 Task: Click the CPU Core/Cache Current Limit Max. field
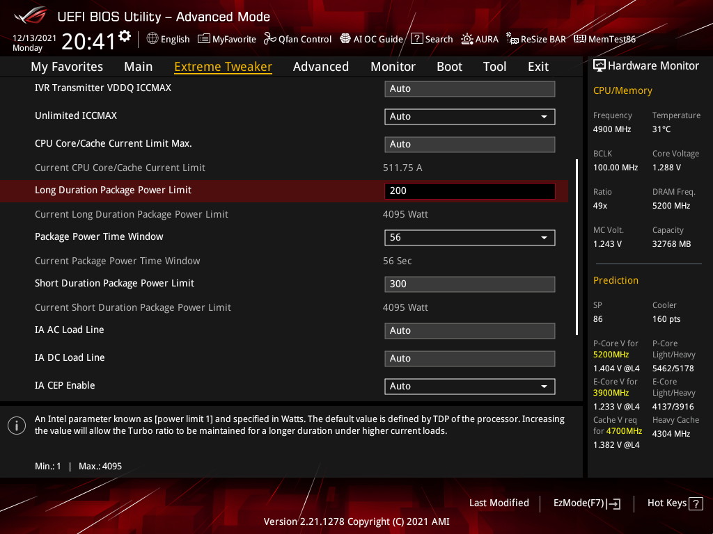click(x=470, y=145)
